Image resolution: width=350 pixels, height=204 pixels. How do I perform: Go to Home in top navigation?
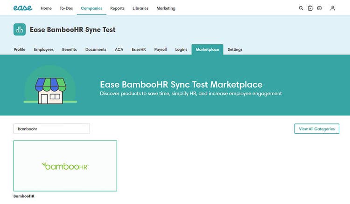pyautogui.click(x=46, y=8)
